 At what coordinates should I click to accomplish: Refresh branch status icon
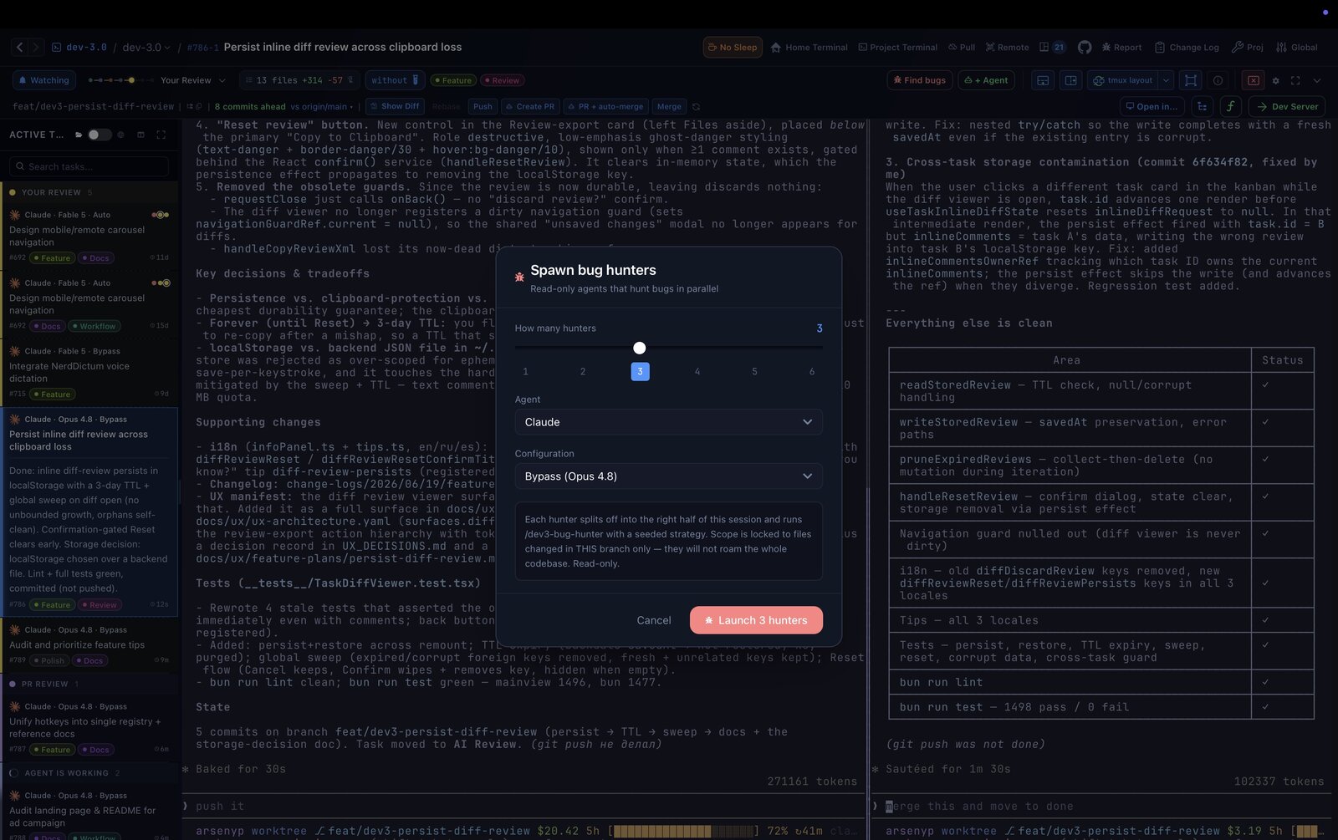696,107
